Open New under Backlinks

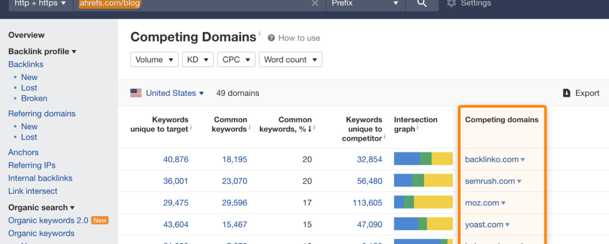click(x=29, y=77)
